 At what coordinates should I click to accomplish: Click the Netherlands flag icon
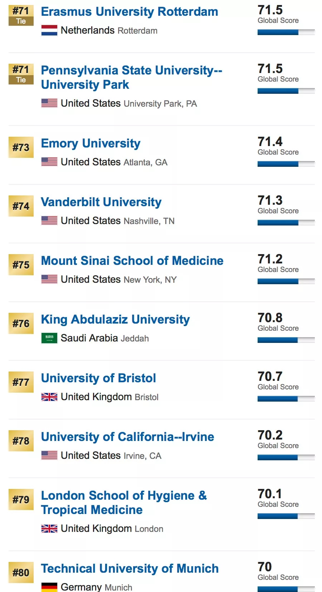pyautogui.click(x=49, y=30)
